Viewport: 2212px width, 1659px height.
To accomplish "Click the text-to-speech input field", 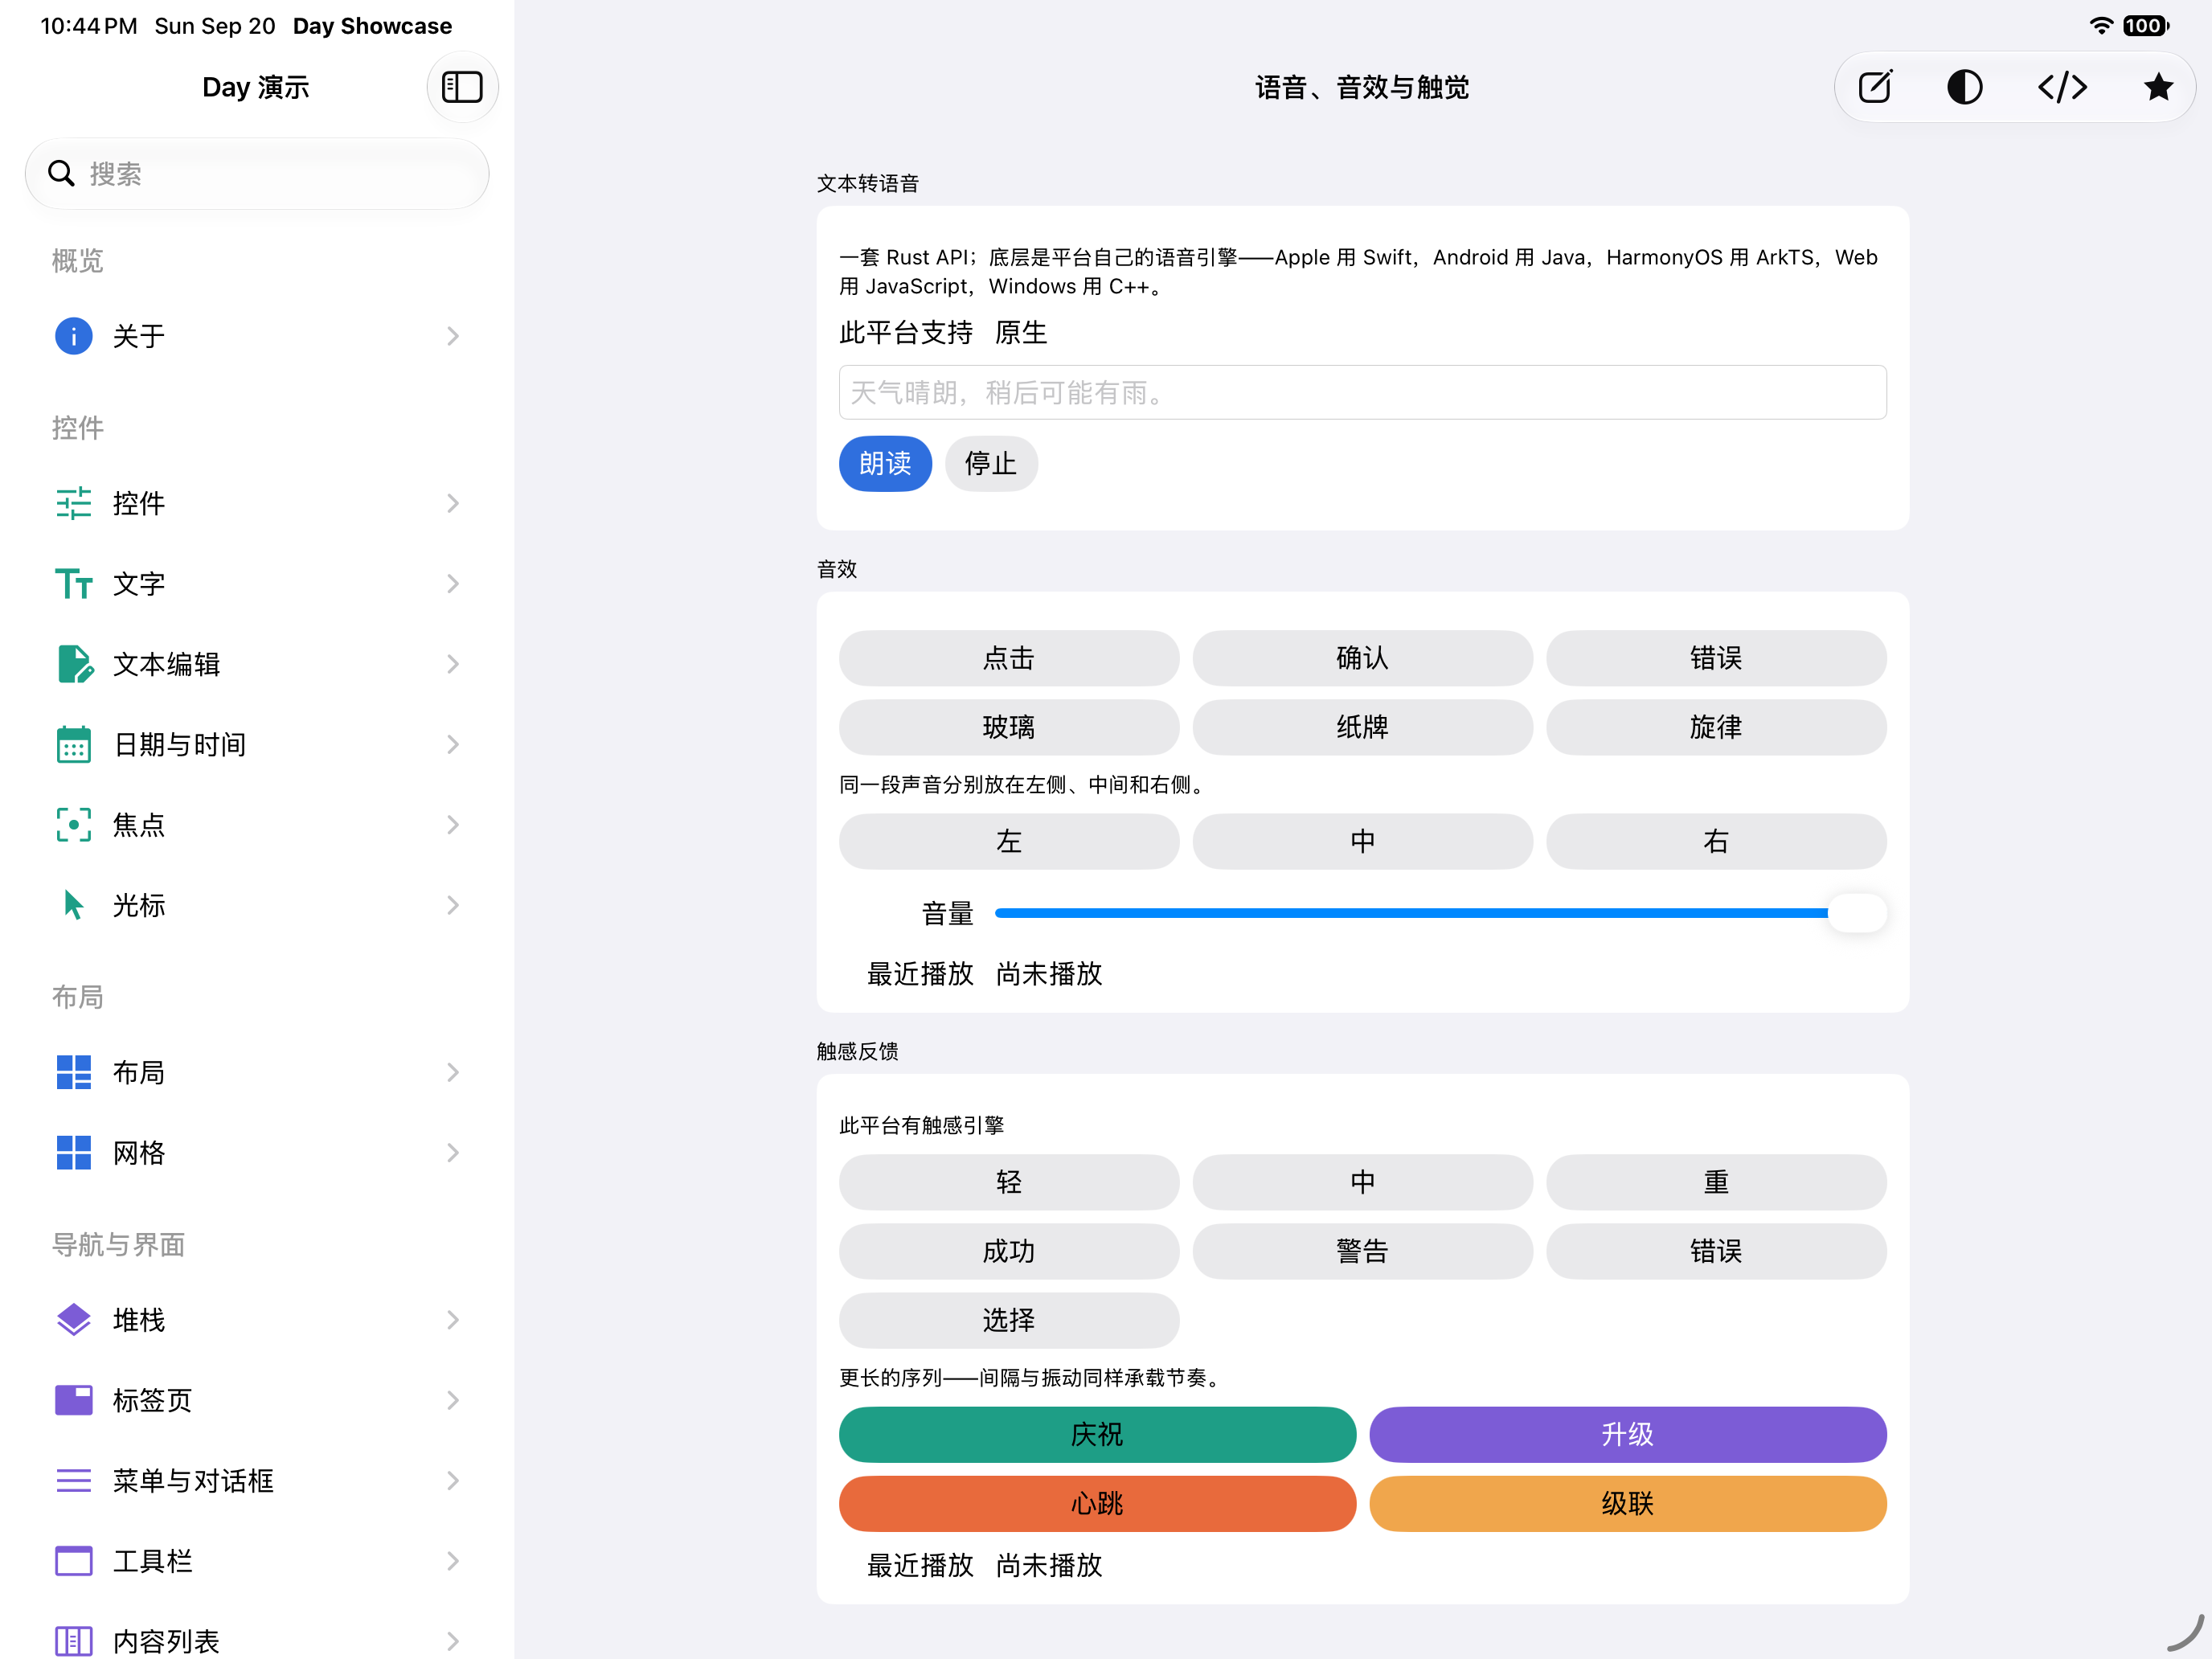I will (1362, 392).
